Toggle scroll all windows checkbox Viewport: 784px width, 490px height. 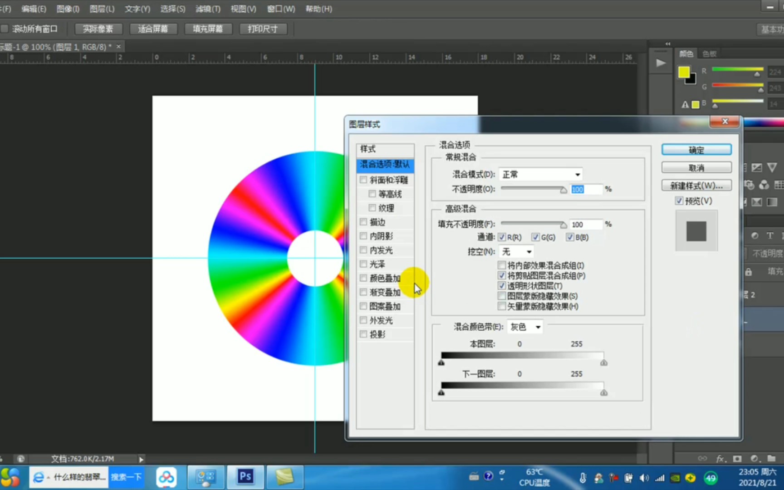click(5, 29)
